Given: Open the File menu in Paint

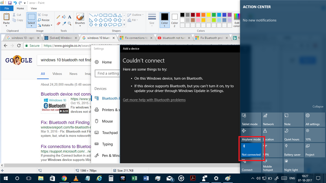Looking at the screenshot, I should 7,8.
